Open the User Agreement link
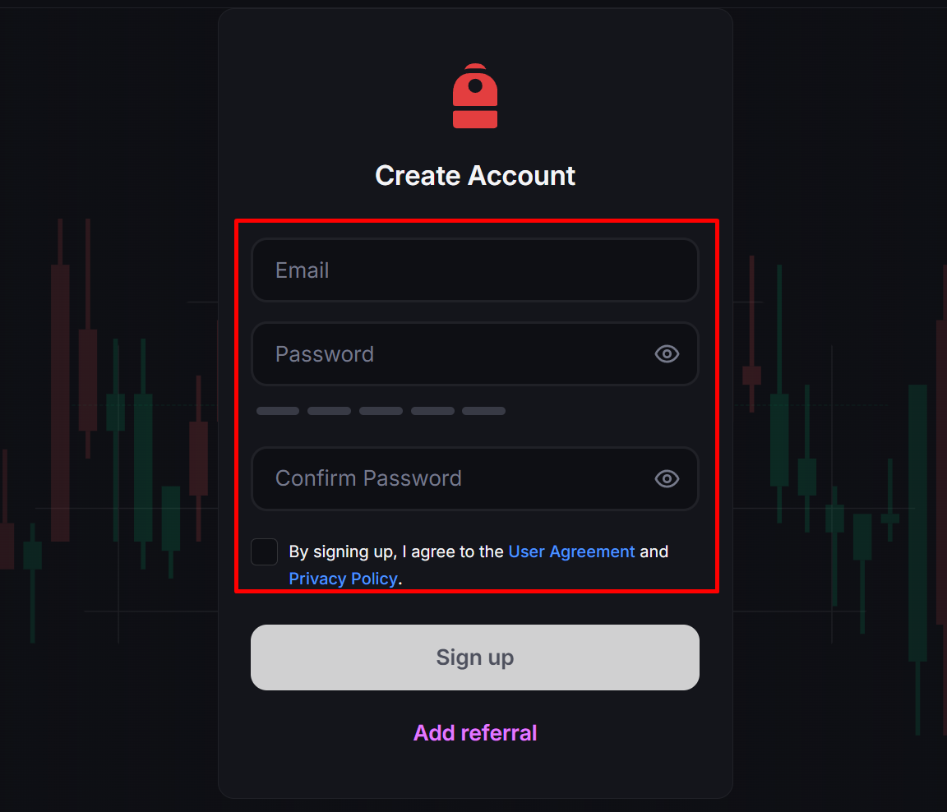947x812 pixels. (571, 551)
